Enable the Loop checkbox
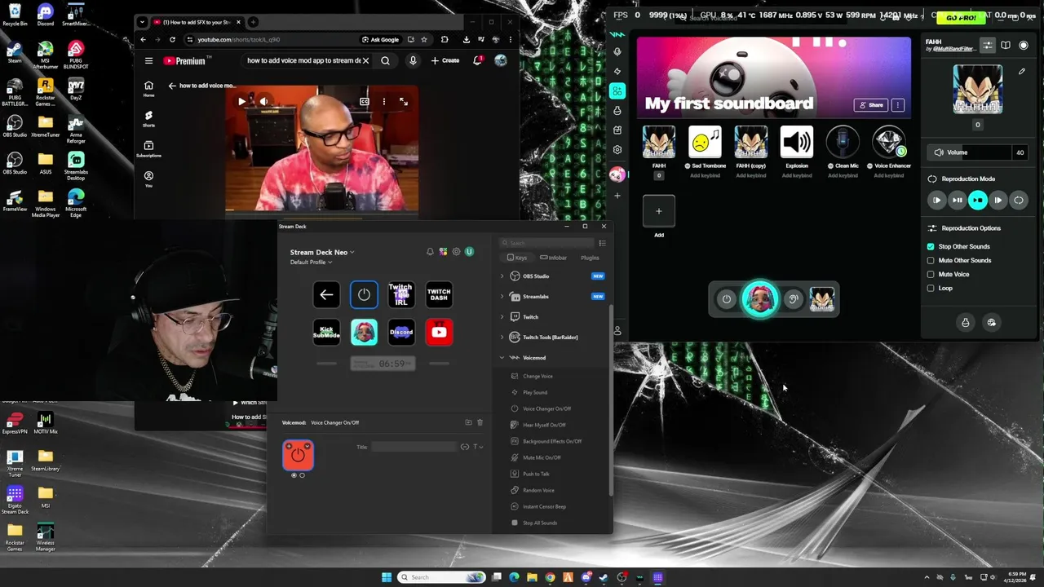This screenshot has height=587, width=1044. (x=931, y=288)
